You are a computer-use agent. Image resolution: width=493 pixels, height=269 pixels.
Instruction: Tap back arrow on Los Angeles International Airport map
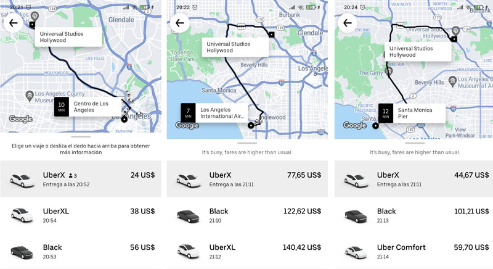click(x=180, y=23)
